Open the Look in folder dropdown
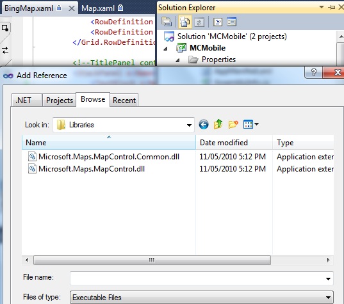The height and width of the screenshot is (304, 344). (x=189, y=125)
